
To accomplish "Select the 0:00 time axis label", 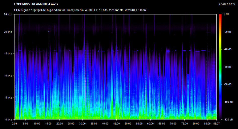I will pos(14,124).
